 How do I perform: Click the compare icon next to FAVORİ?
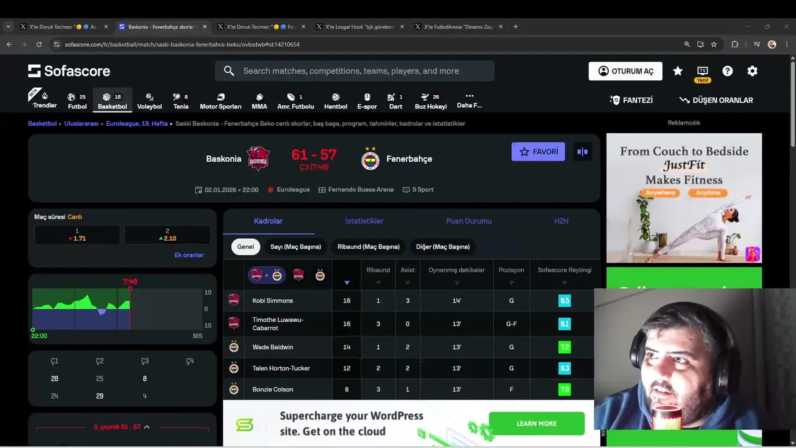tap(582, 152)
